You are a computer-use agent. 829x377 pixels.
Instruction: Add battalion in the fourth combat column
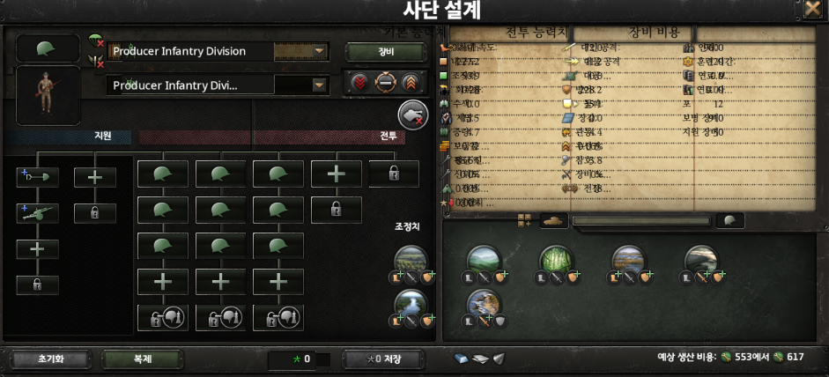point(337,174)
